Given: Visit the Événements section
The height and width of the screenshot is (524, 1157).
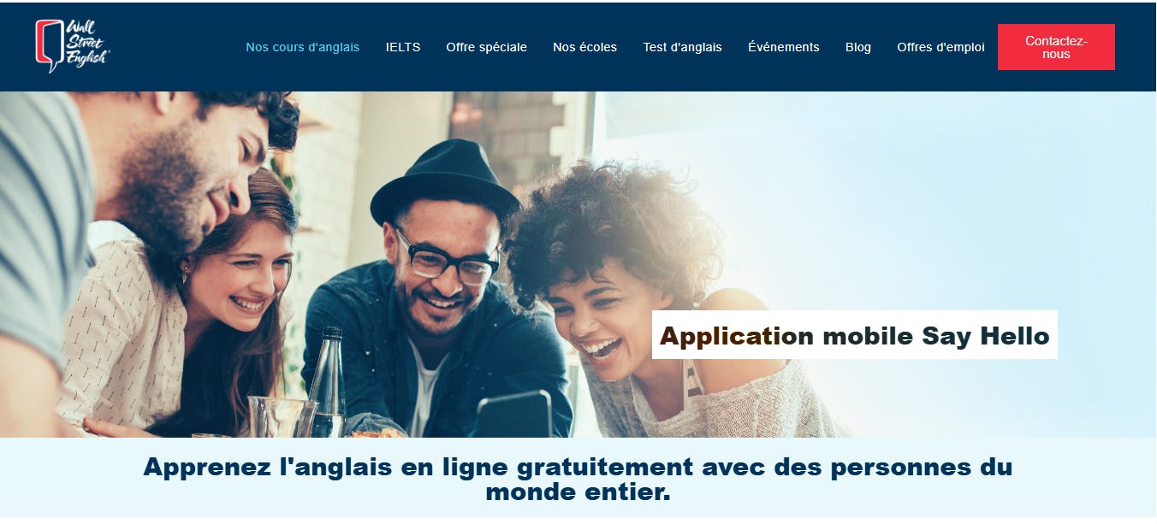Looking at the screenshot, I should [784, 47].
